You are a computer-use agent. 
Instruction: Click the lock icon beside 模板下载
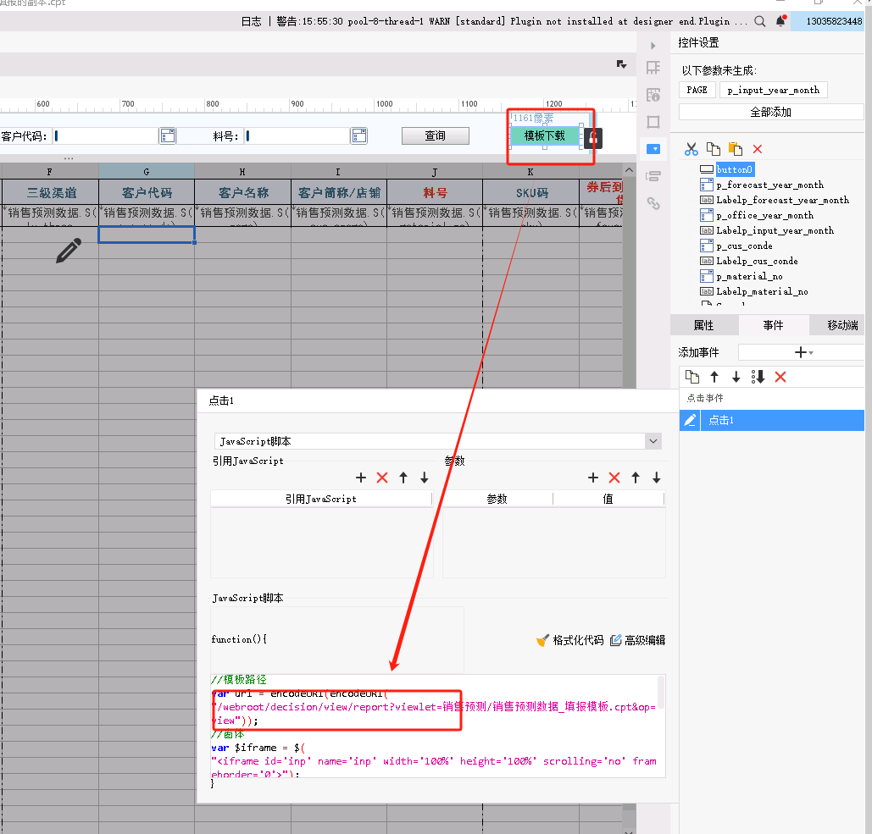pos(593,138)
